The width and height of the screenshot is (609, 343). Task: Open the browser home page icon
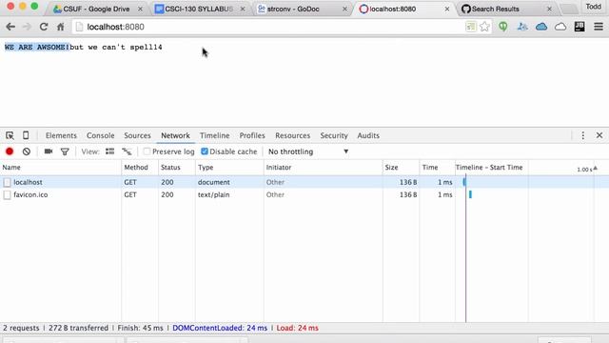(x=61, y=27)
